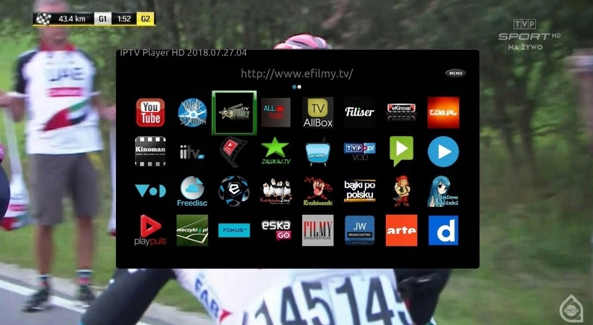Image resolution: width=593 pixels, height=325 pixels.
Task: Open the Filmy Dokumentalne tile
Action: point(317,230)
